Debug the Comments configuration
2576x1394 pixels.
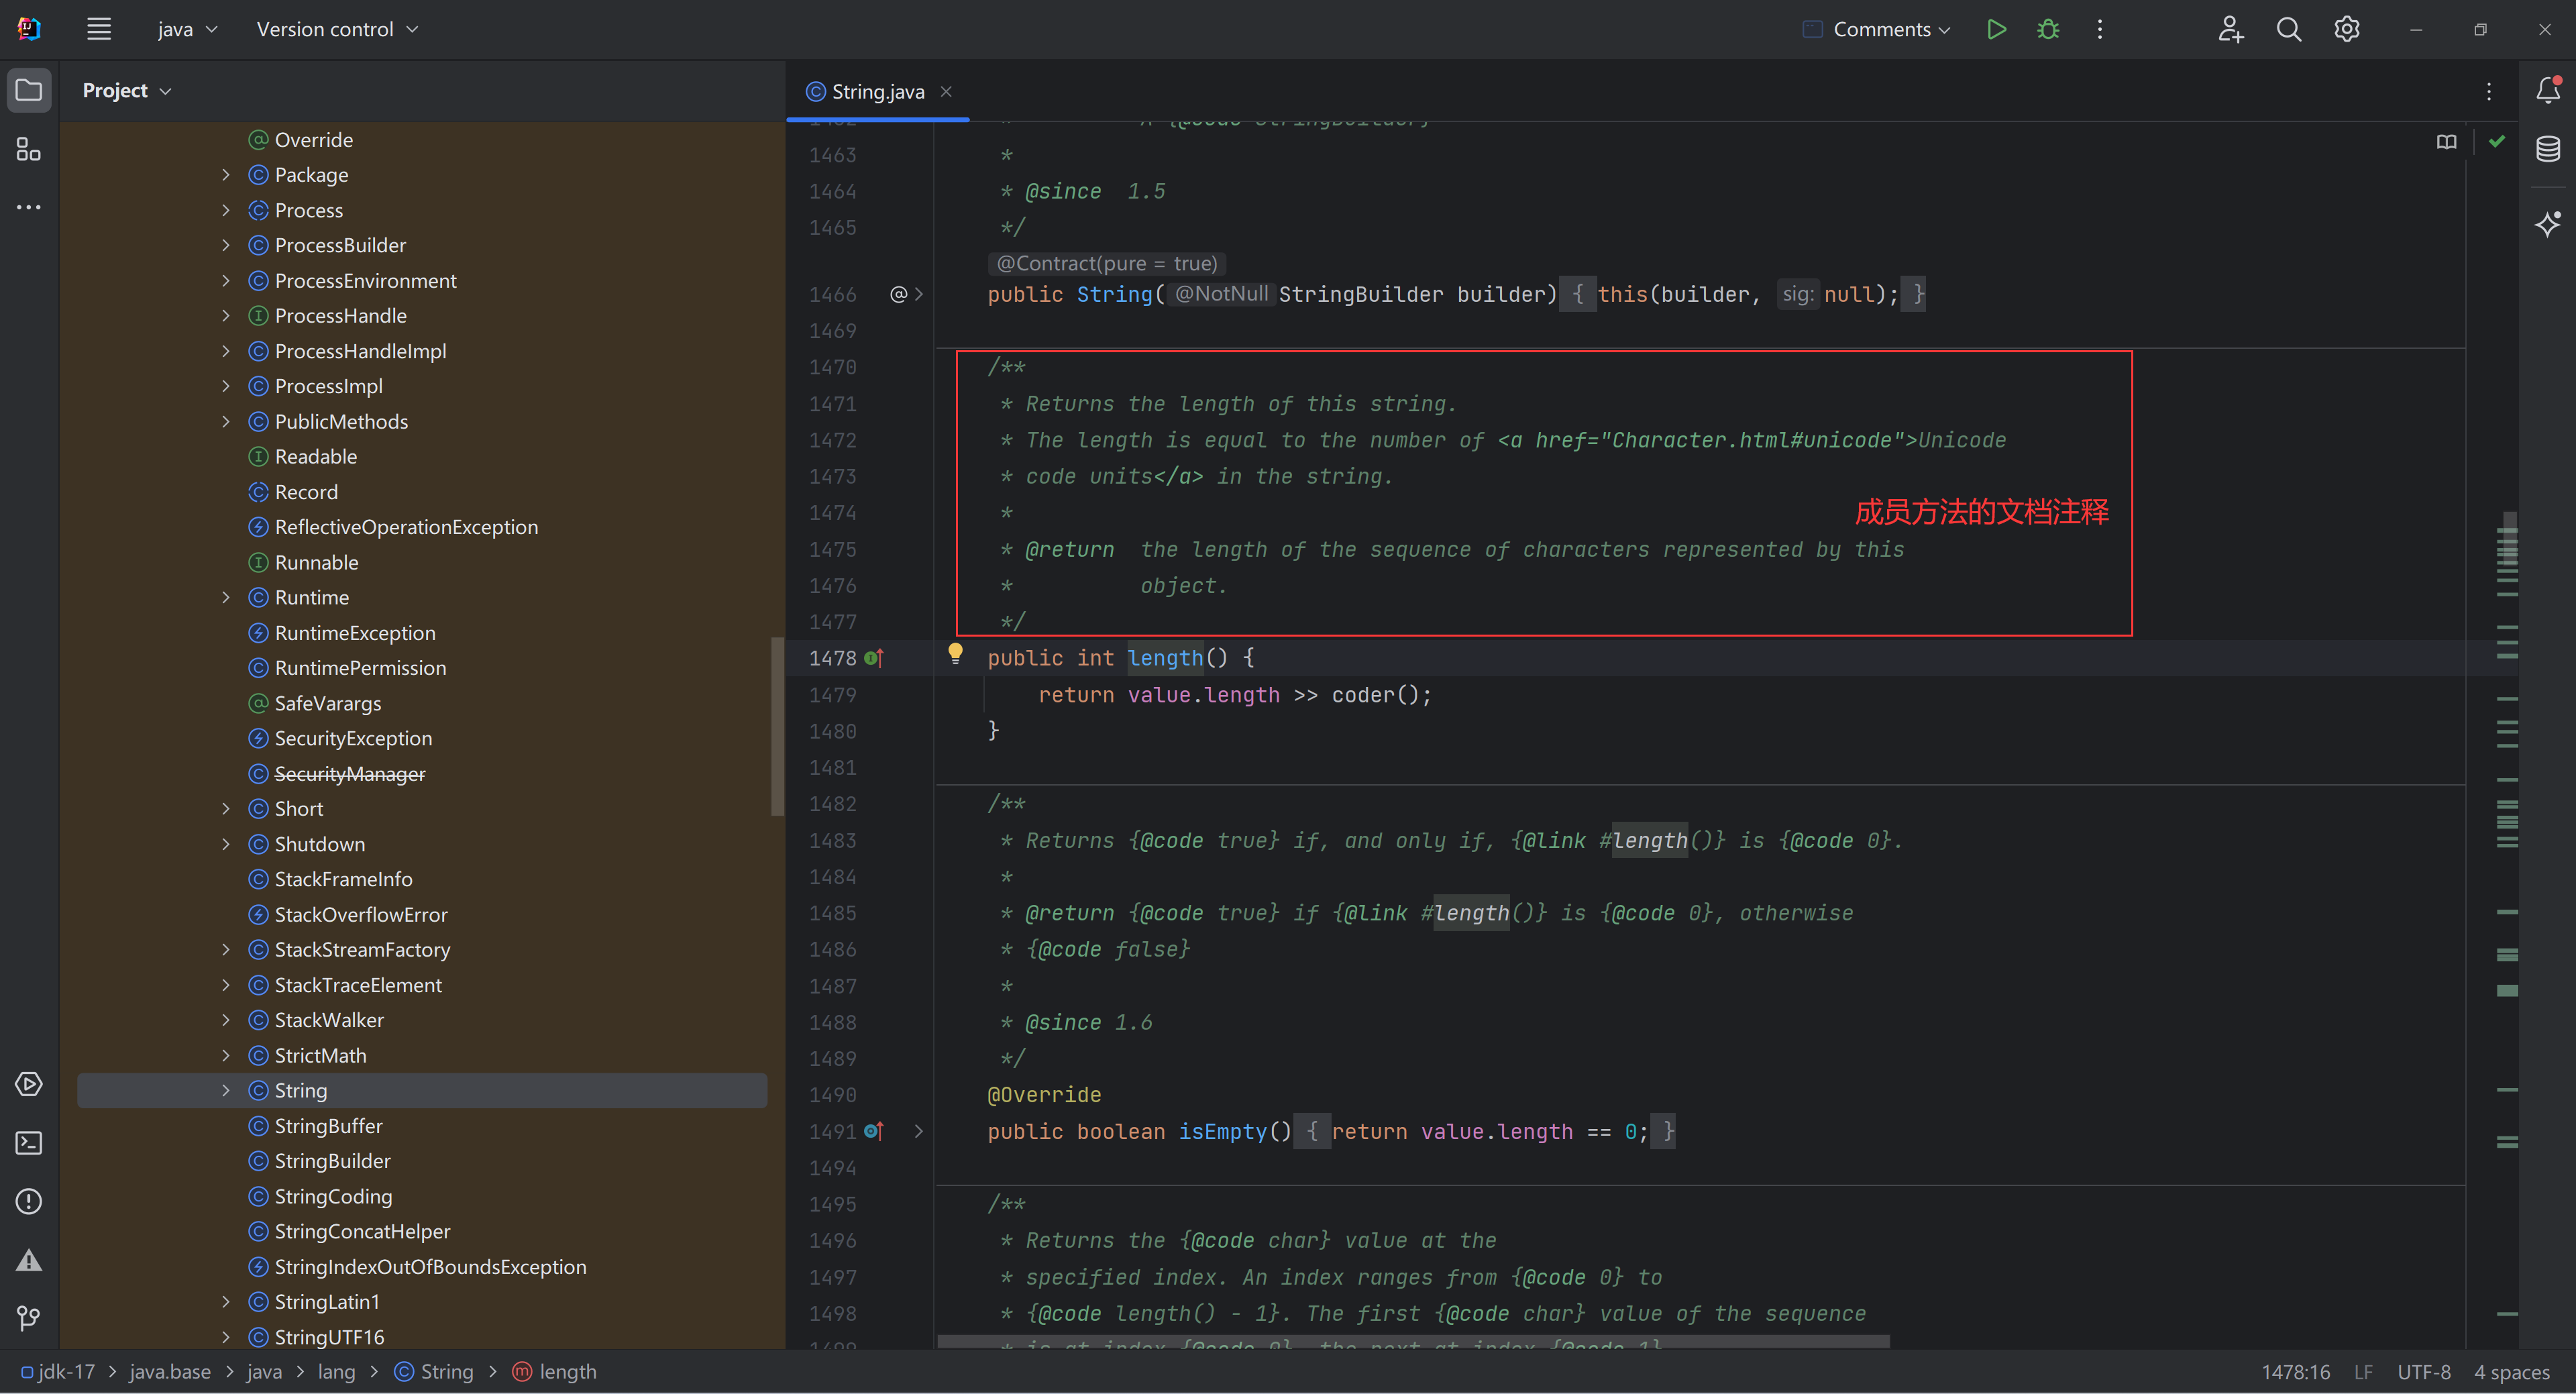point(2048,29)
